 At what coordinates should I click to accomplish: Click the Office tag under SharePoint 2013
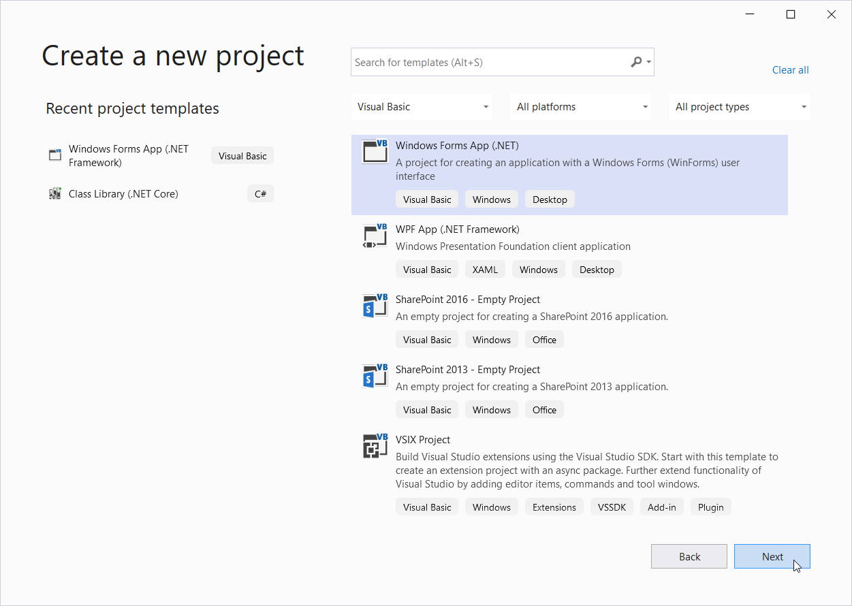(544, 410)
